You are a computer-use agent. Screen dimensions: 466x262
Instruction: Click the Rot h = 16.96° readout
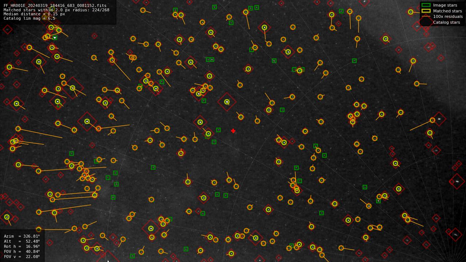(22, 246)
